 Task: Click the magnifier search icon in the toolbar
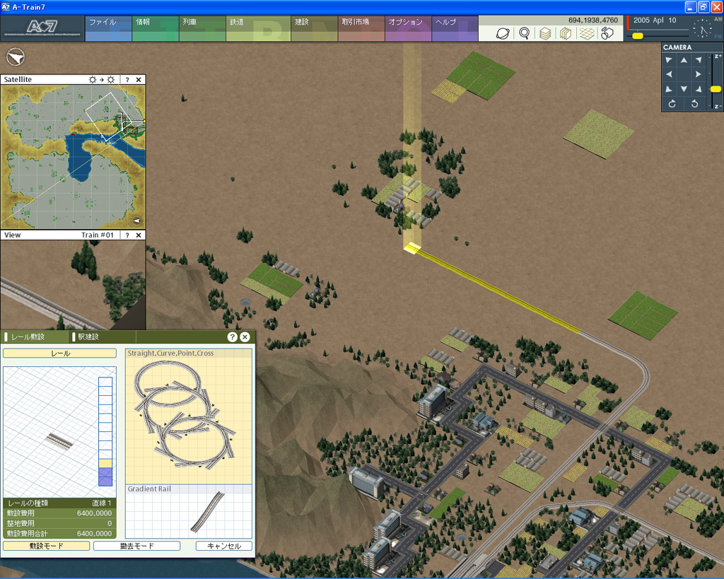(x=524, y=33)
